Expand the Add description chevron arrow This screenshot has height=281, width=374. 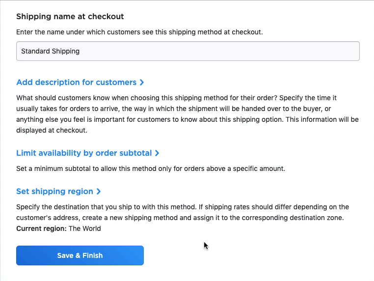click(142, 83)
